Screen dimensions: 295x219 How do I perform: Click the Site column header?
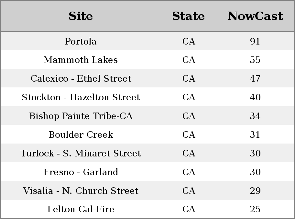(x=81, y=16)
